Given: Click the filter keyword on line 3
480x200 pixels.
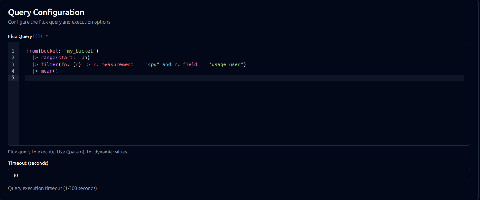Looking at the screenshot, I should pos(49,64).
